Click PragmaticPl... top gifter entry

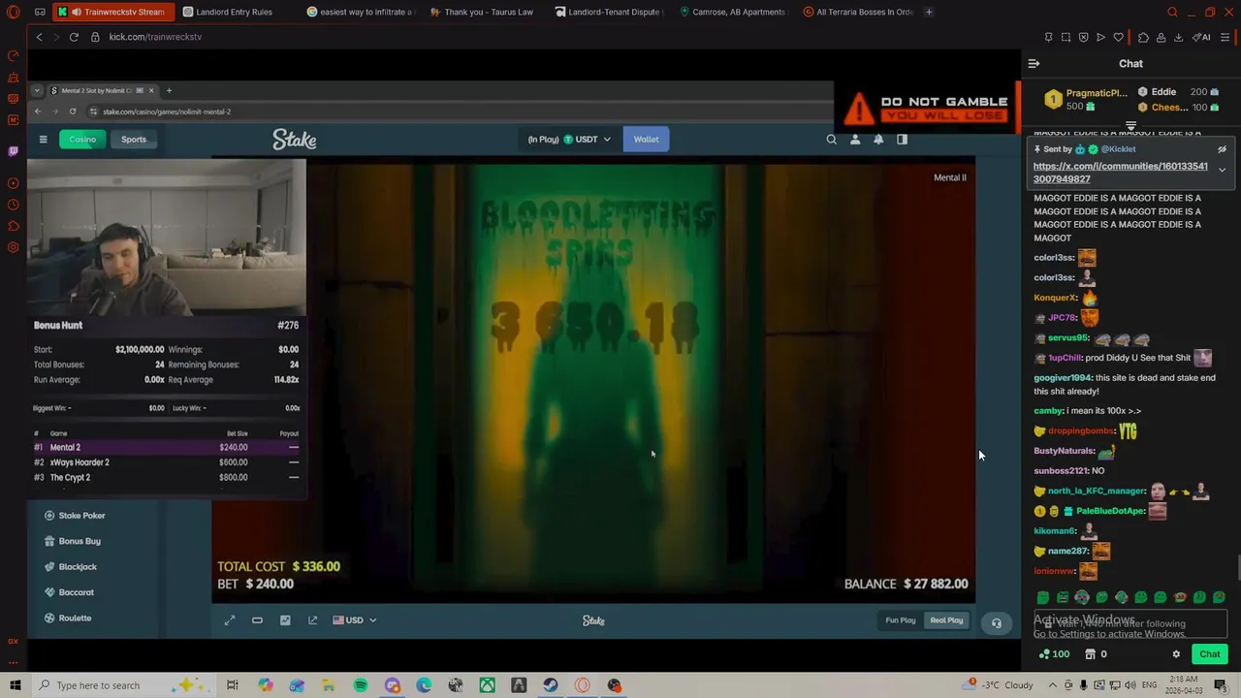[1086, 100]
